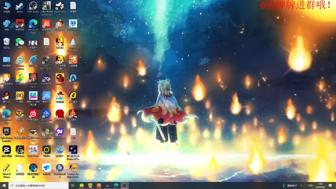Select the I wanna be the Creator icon
The image size is (336, 189).
73,45
